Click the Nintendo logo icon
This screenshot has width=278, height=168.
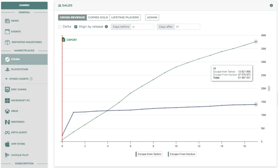(x=7, y=122)
